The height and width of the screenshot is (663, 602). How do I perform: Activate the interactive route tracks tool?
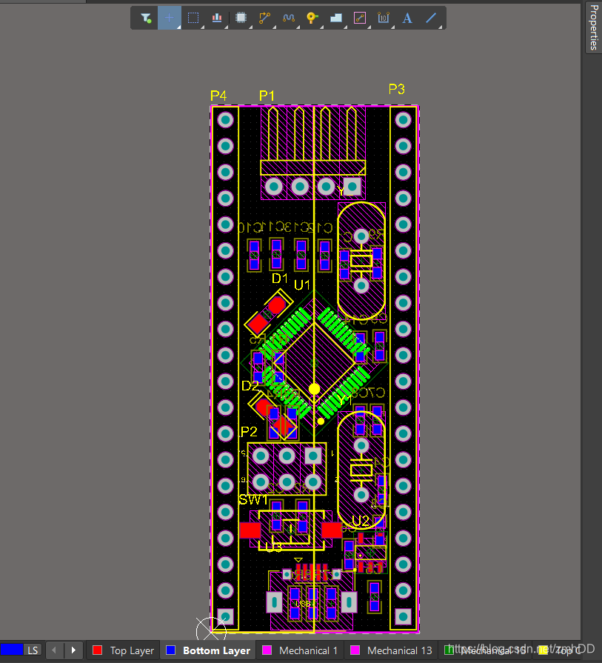[x=264, y=18]
